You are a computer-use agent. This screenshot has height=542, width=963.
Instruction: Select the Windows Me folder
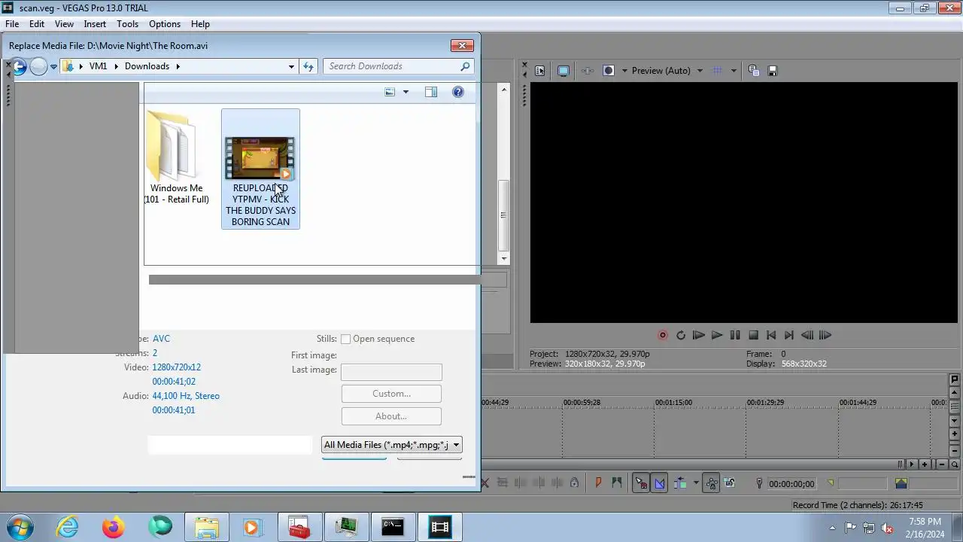coord(176,158)
